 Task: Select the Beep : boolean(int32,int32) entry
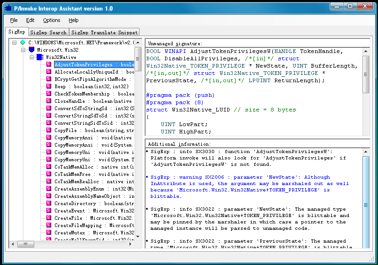92,86
